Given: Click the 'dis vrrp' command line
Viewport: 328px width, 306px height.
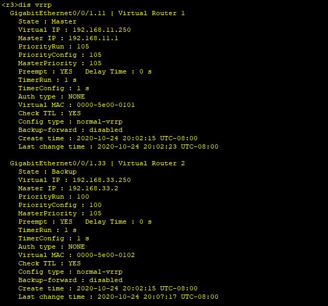Looking at the screenshot, I should point(27,5).
